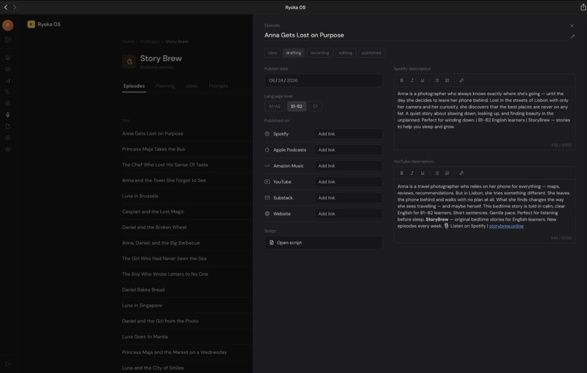Screen dimensions: 587x373
Task: Click the YouTube Add link field
Action: click(349, 182)
